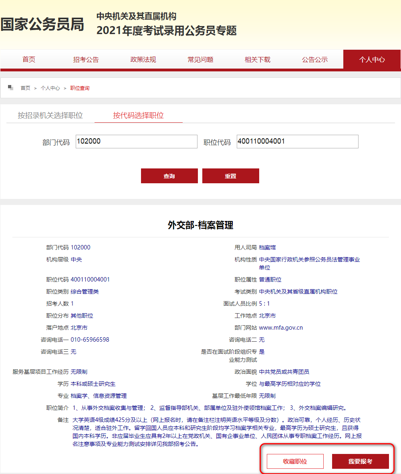
Task: Open the www.mfa.gov.cn website link
Action: pyautogui.click(x=281, y=328)
